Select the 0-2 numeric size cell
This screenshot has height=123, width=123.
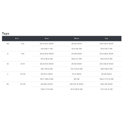[x=23, y=44]
